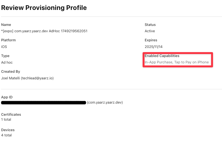Viewport: 222px width, 143px height.
Task: Click creator Joel Matelli email text
Action: coord(27,78)
